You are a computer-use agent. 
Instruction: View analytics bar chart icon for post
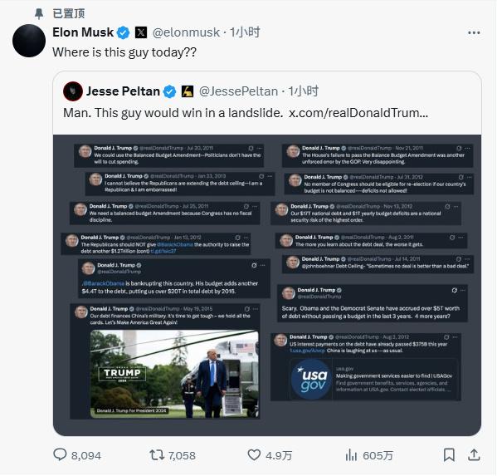[x=351, y=455]
